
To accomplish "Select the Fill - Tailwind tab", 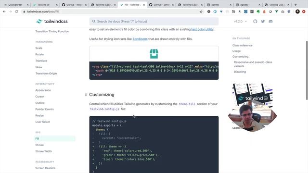I will (x=132, y=5).
